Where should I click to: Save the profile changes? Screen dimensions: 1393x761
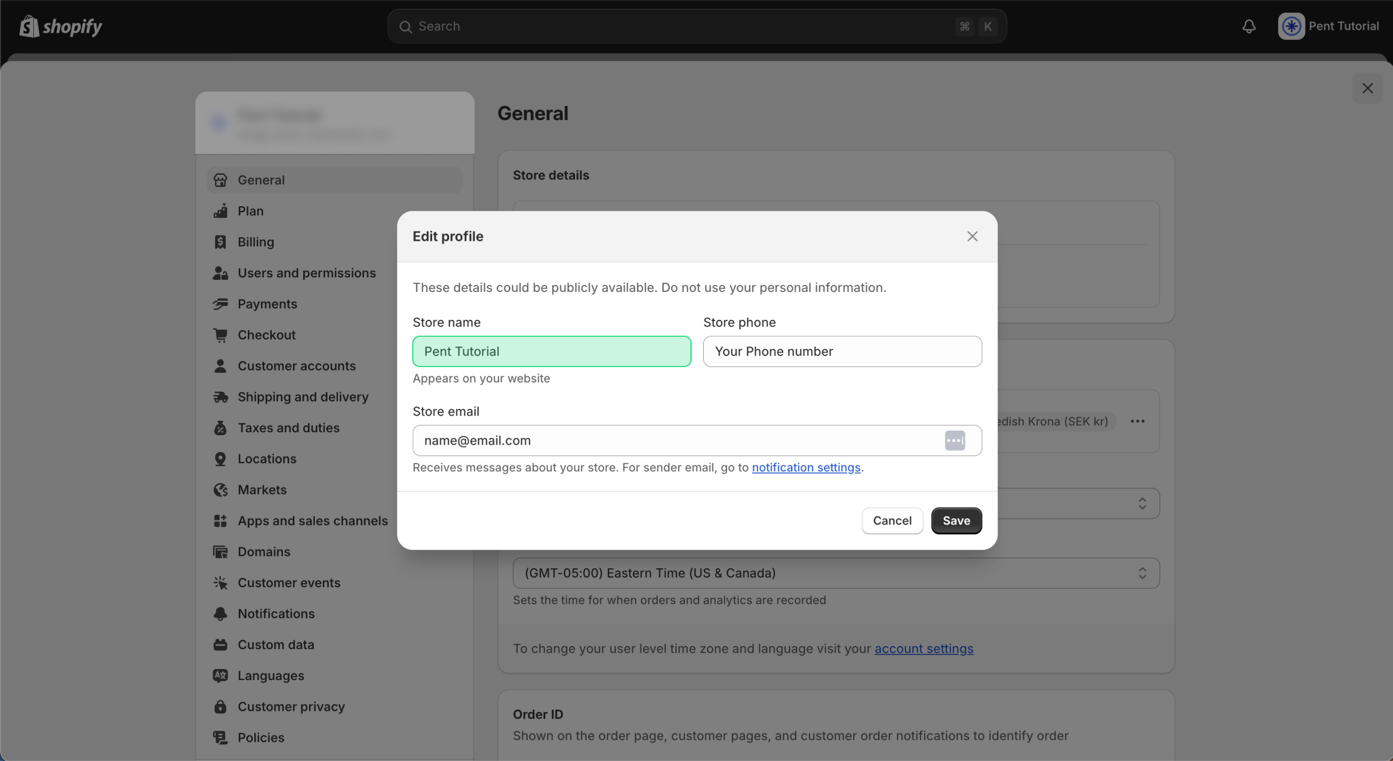956,520
